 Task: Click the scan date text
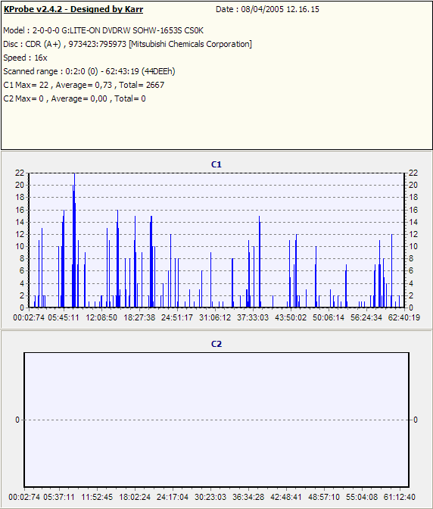267,9
